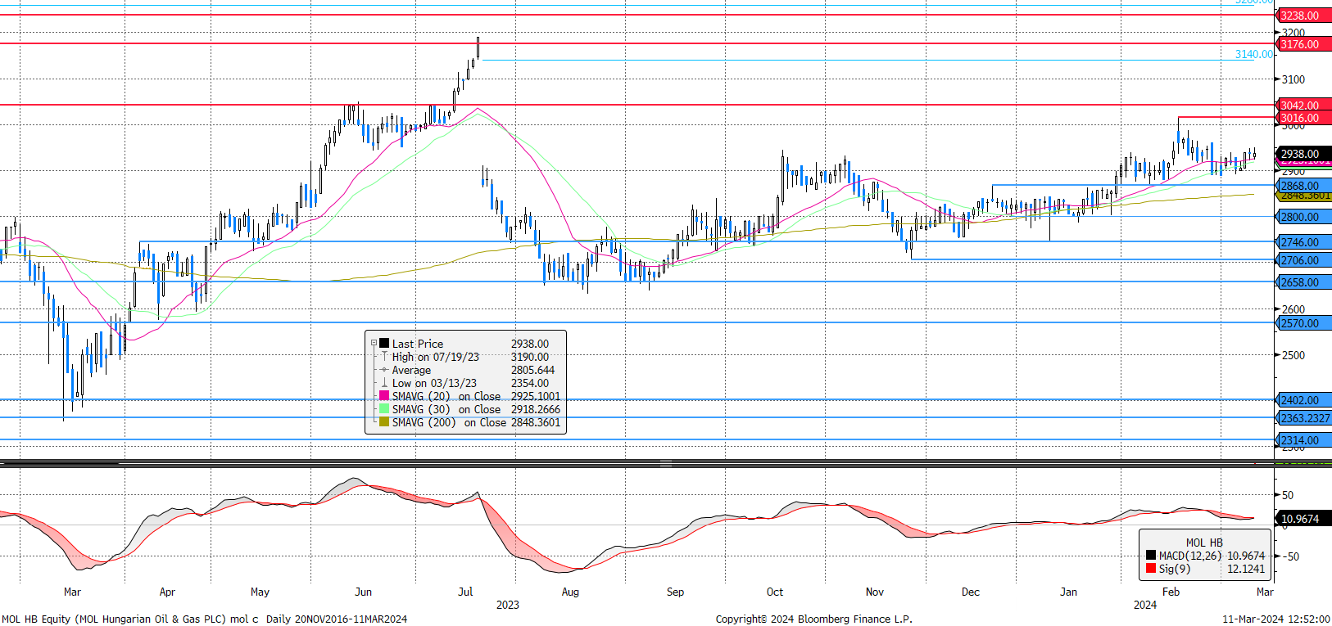1332x626 pixels.
Task: Select the 3176.00 red resistance tag
Action: click(x=1303, y=44)
